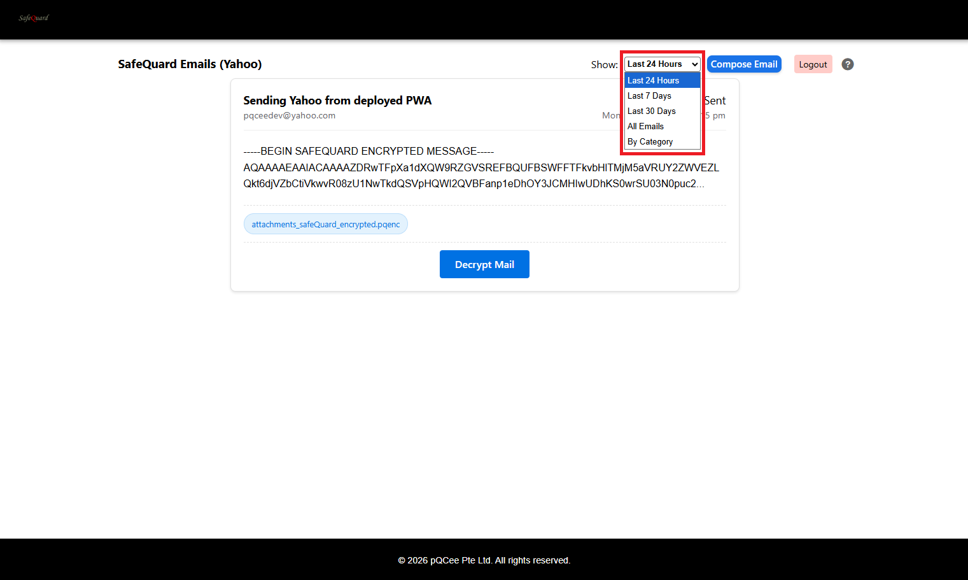The image size is (968, 580).
Task: Open help via question mark icon
Action: pyautogui.click(x=847, y=64)
